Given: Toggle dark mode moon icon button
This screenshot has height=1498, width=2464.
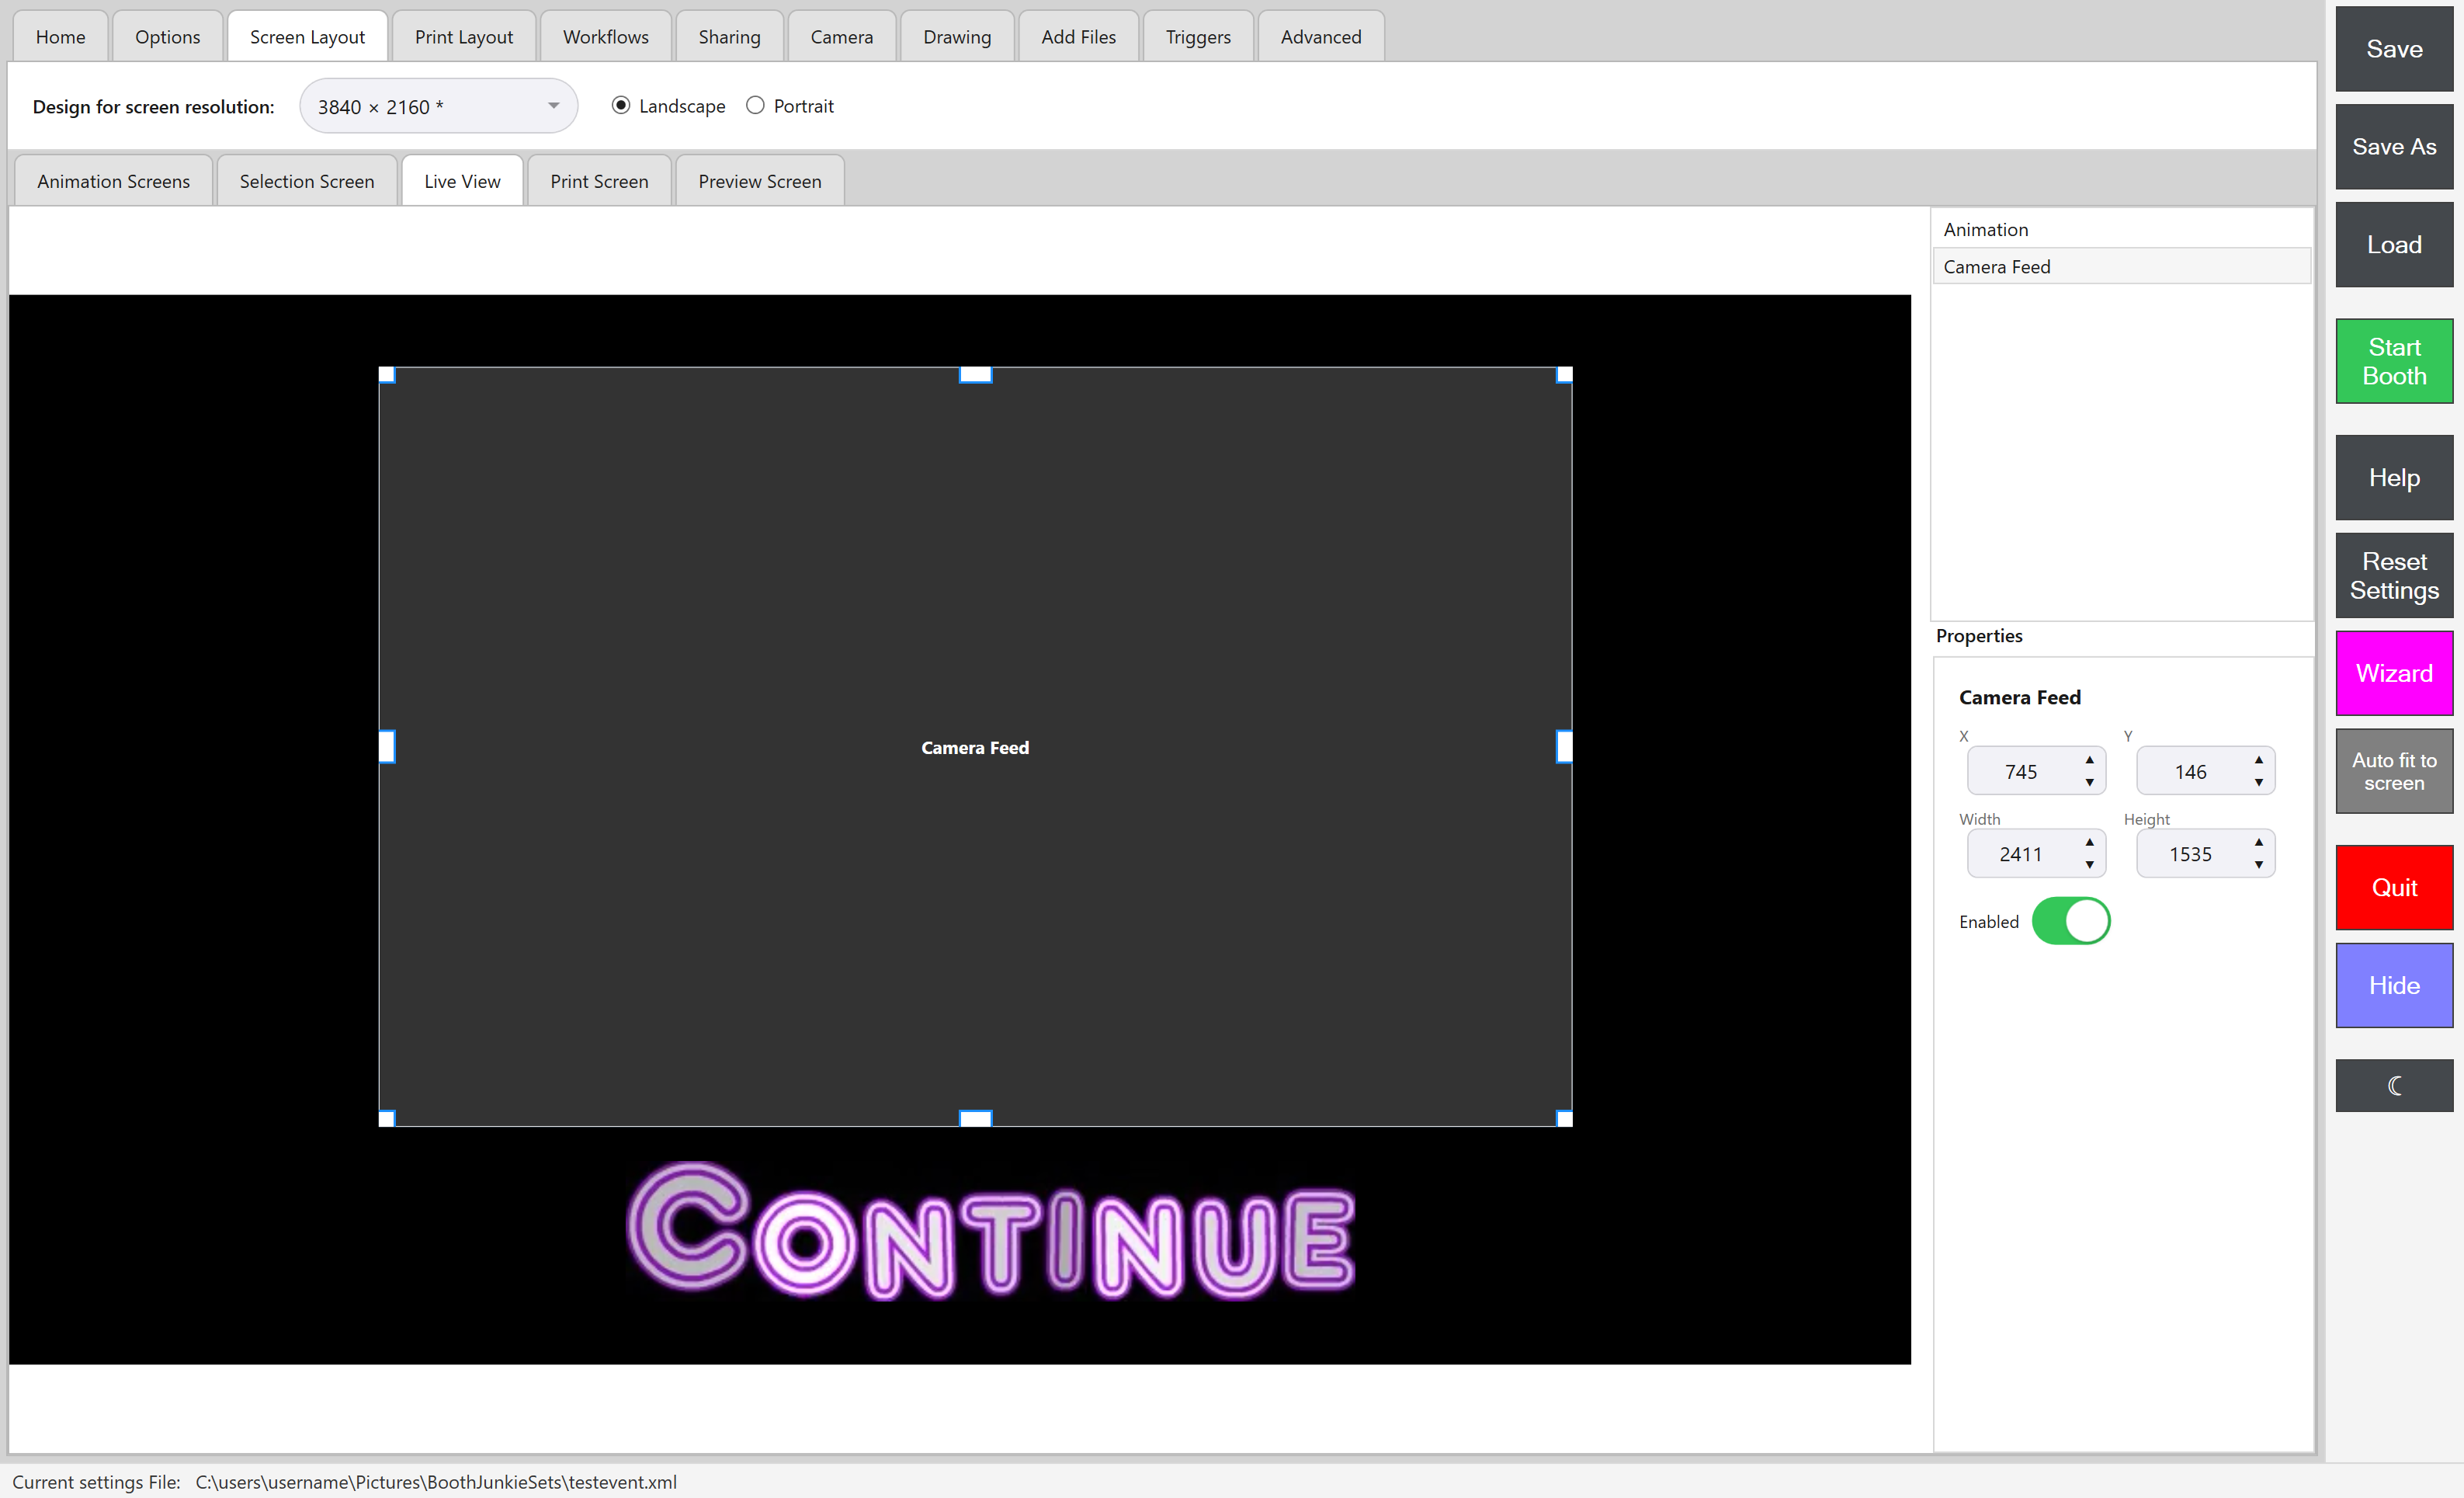Looking at the screenshot, I should coord(2394,1086).
